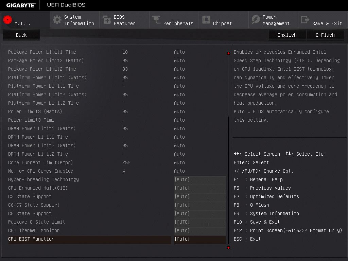
Task: Open CPU Thermal Monitor [Auto] option
Action: (x=200, y=230)
